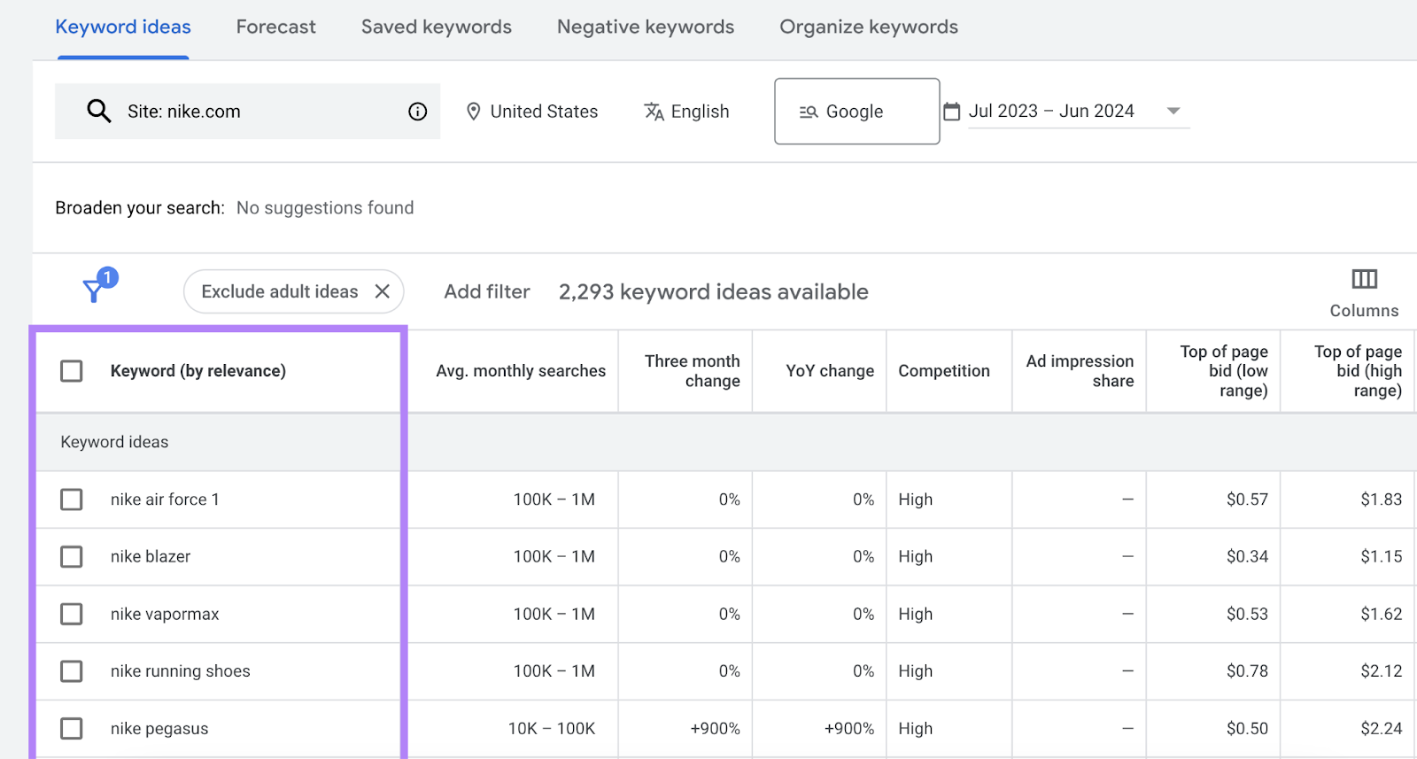
Task: Click the $1.15 high bid value
Action: [x=1382, y=557]
